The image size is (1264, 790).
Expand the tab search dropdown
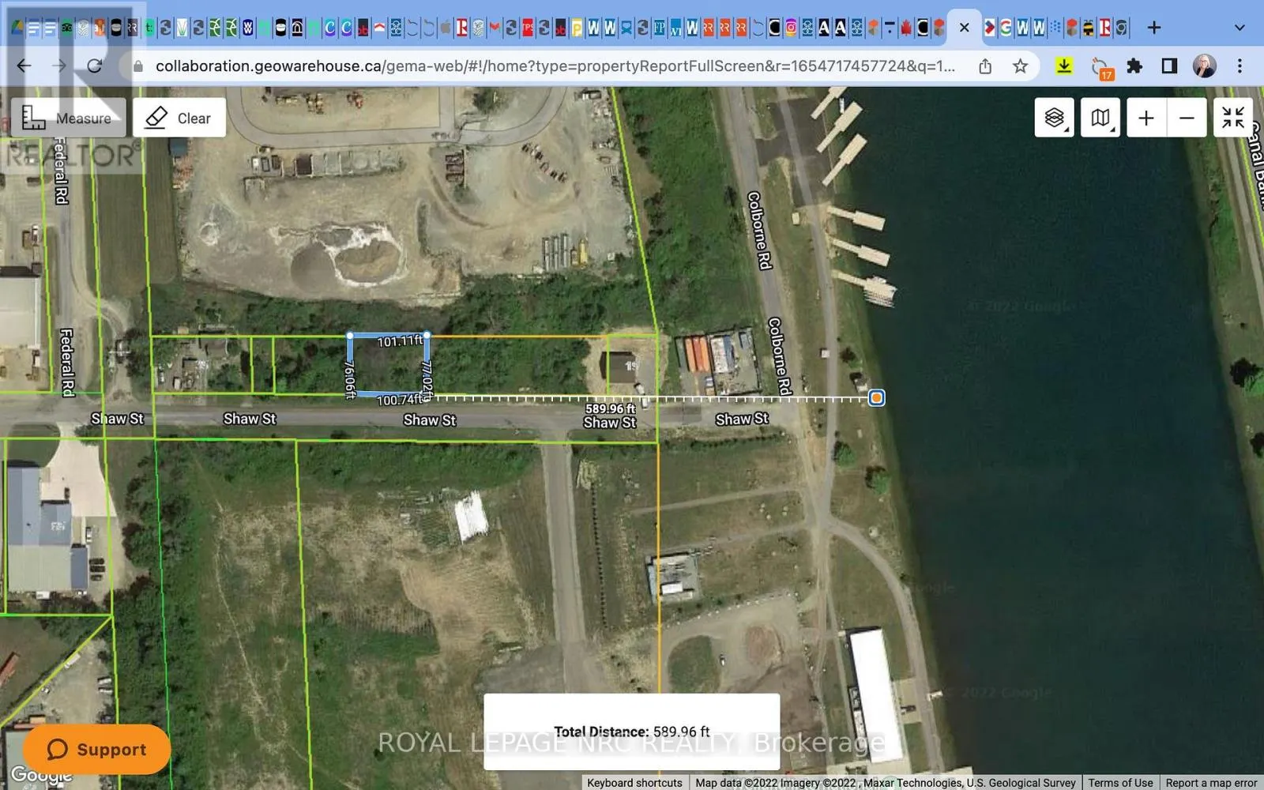(x=1240, y=28)
